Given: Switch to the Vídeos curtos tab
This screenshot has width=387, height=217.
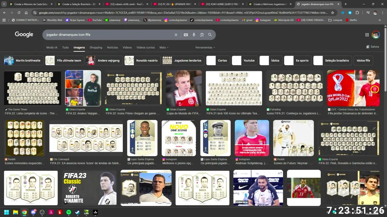Looking at the screenshot, I should [145, 47].
